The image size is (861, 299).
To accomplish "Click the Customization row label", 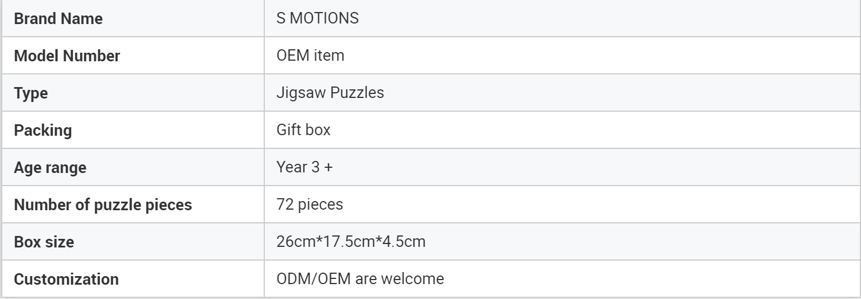I will [66, 280].
